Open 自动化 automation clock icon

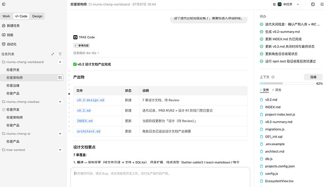3,44
